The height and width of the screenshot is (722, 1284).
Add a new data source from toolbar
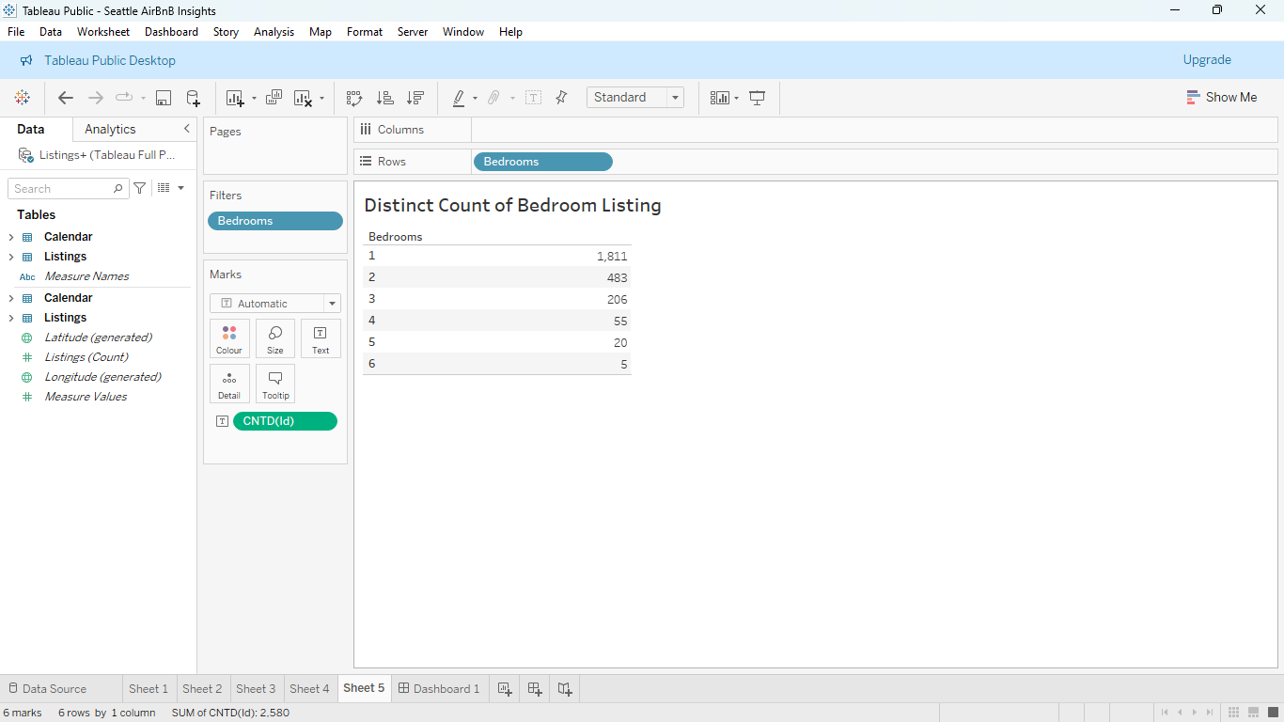(x=193, y=98)
